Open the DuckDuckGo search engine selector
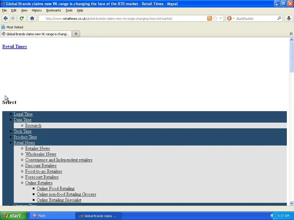The width and height of the screenshot is (294, 220). [x=231, y=18]
